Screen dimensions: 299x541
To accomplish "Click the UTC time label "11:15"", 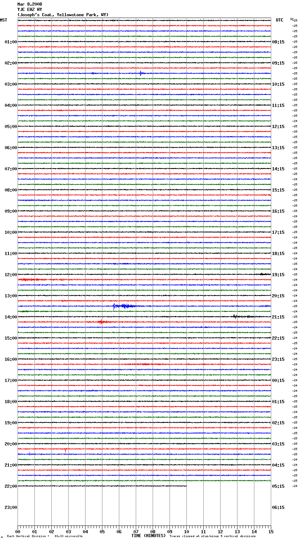I will coord(278,105).
